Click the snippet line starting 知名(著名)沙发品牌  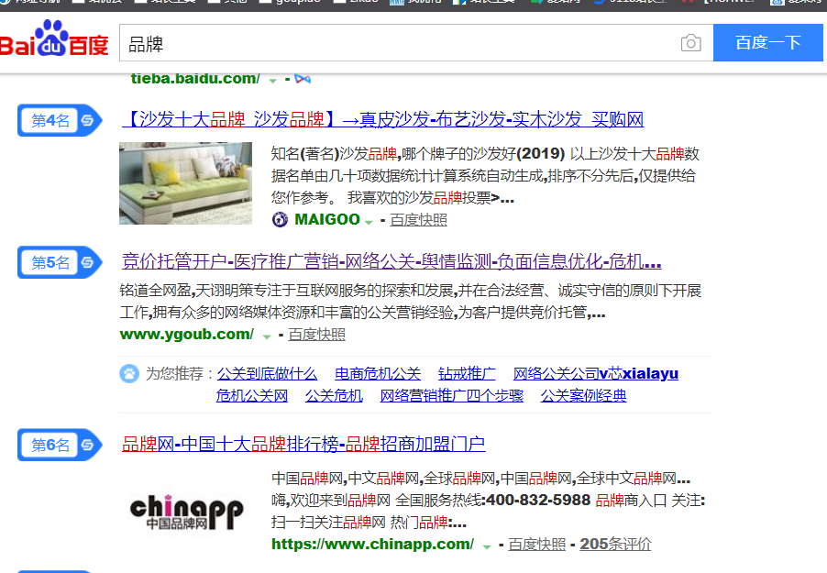[x=485, y=153]
